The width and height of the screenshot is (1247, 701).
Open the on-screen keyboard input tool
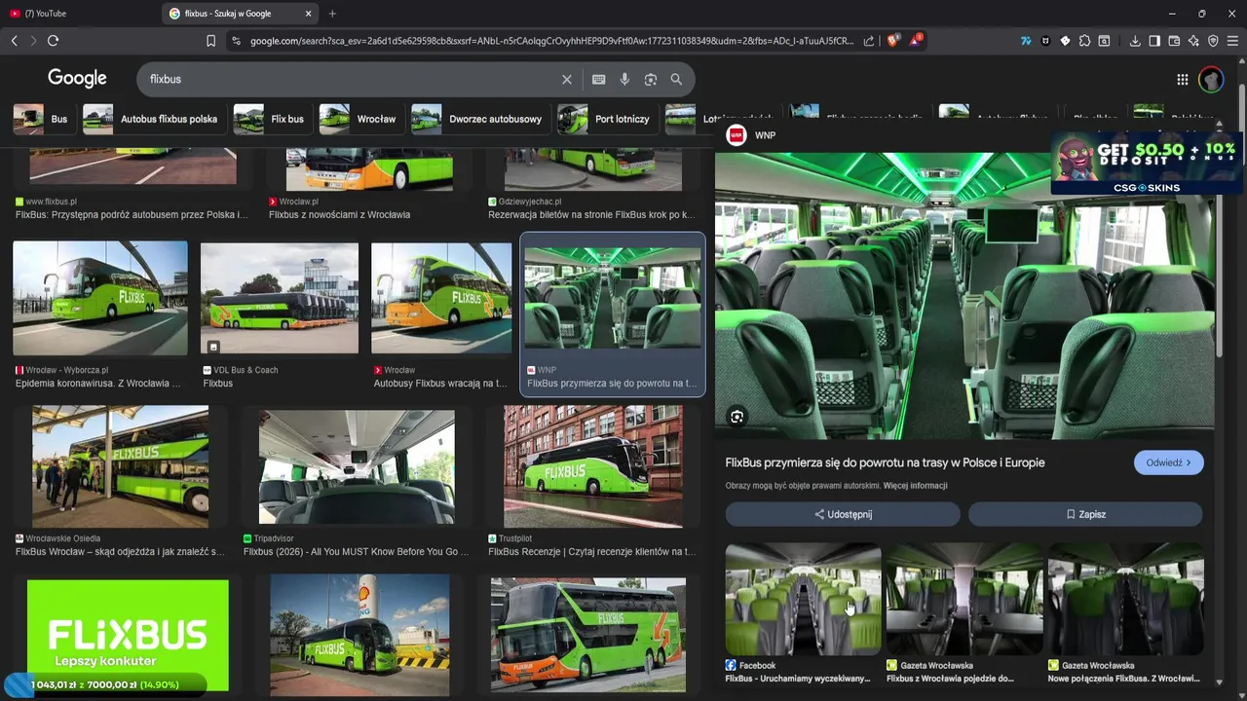(x=598, y=80)
